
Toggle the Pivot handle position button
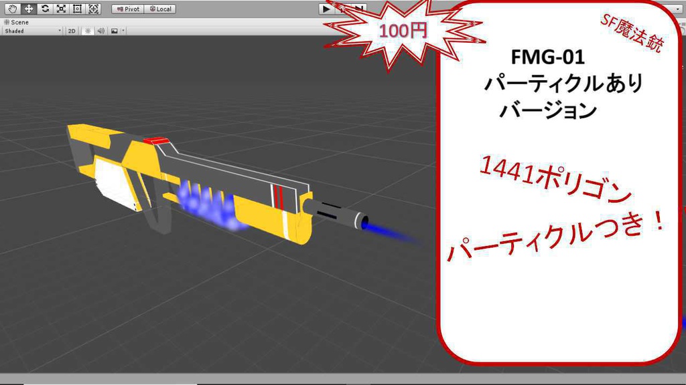point(128,9)
